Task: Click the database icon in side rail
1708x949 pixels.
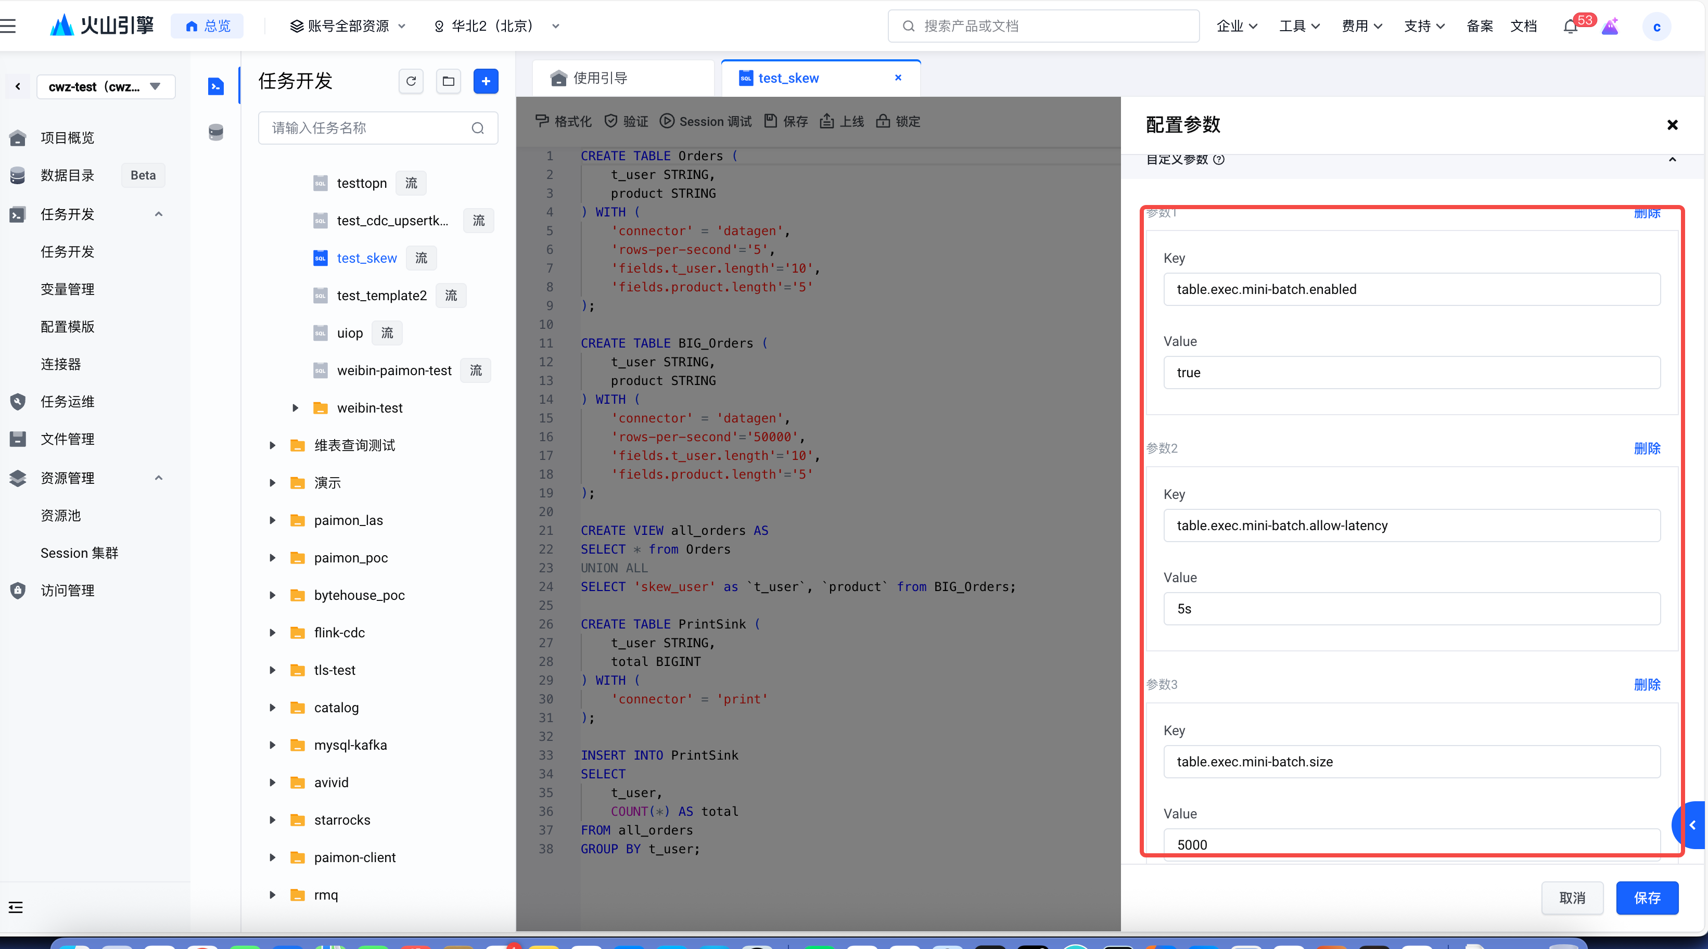Action: click(x=215, y=132)
